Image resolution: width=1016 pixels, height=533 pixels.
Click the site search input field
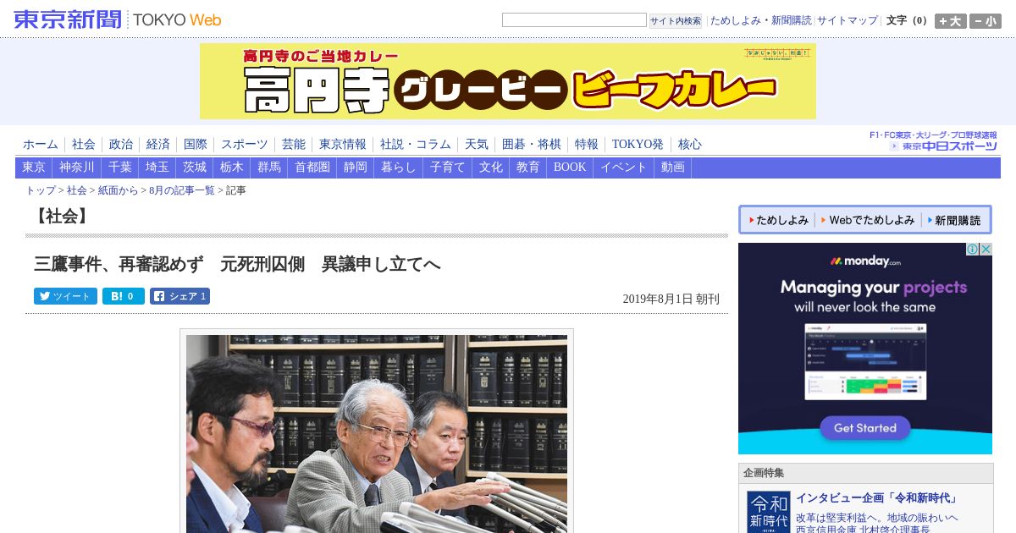tap(574, 19)
